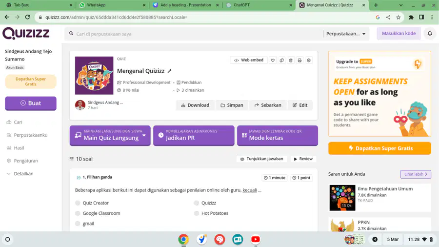Open Ilmu Pengetahuan Umum quiz thumbnail
The image size is (439, 247).
click(342, 198)
